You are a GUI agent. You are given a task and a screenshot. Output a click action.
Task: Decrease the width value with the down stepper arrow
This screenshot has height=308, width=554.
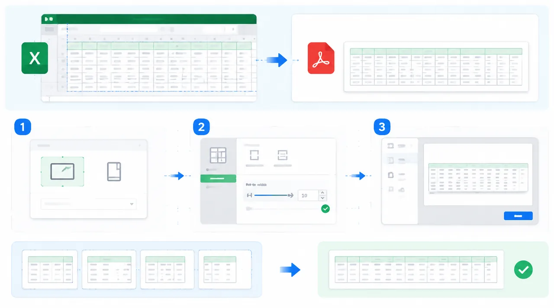pyautogui.click(x=322, y=198)
